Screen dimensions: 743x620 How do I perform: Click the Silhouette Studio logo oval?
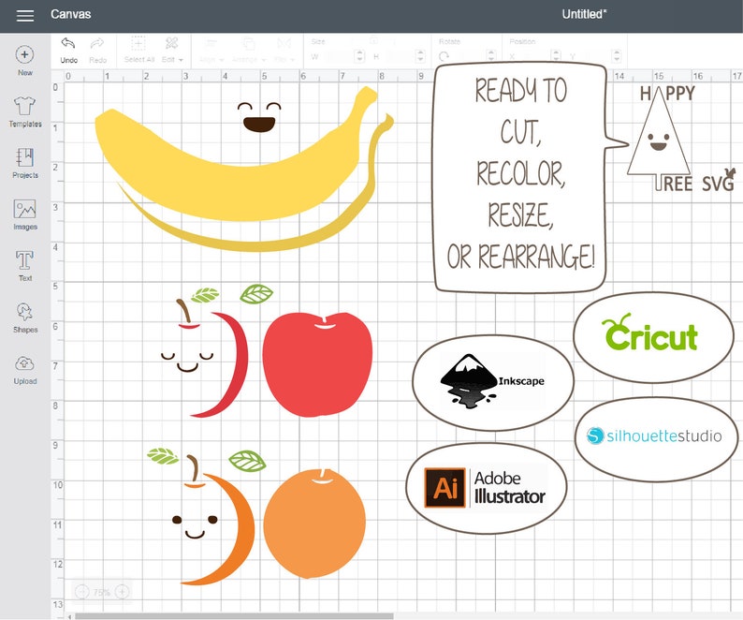(656, 439)
